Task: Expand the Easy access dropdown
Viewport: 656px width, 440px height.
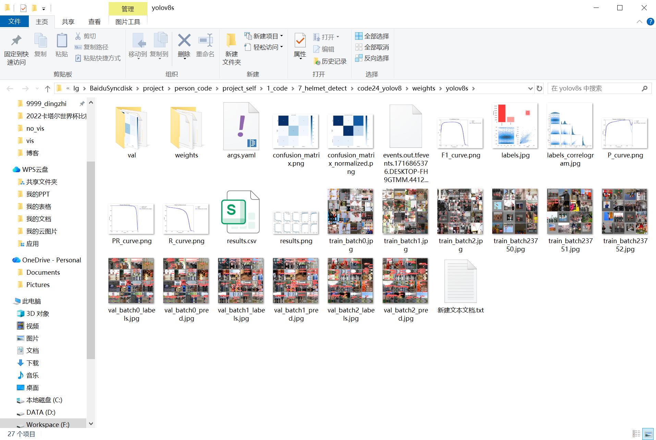Action: (282, 47)
